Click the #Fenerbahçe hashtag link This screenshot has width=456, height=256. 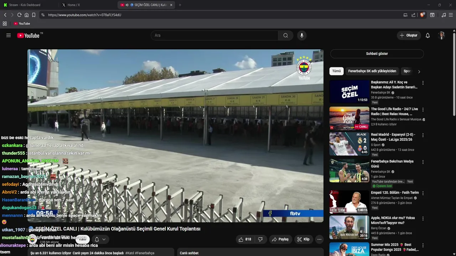[x=145, y=253]
